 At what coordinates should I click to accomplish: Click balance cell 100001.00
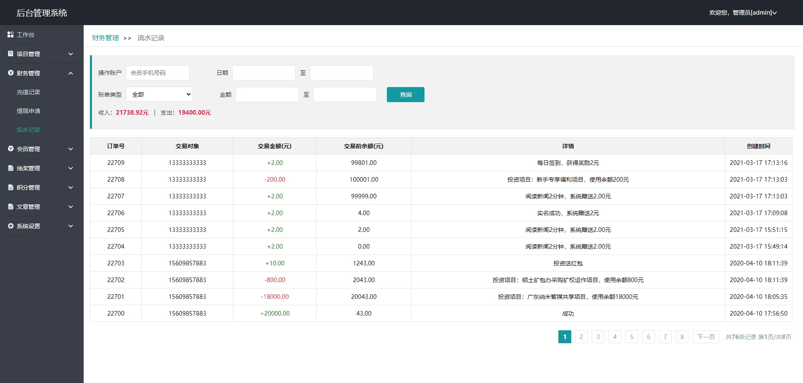[364, 180]
